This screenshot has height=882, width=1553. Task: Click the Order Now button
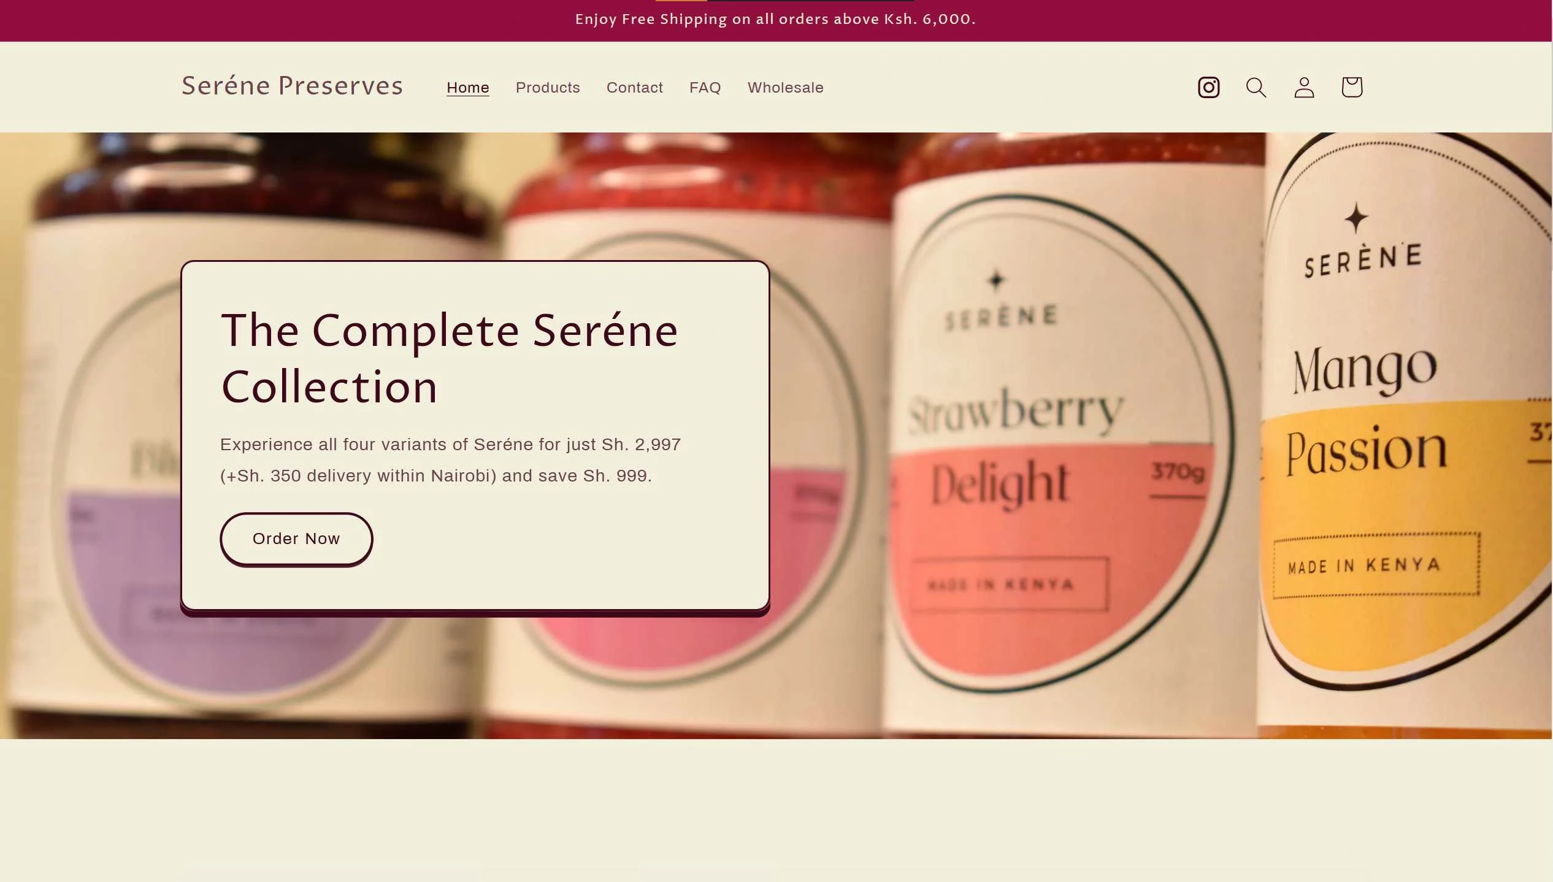296,539
